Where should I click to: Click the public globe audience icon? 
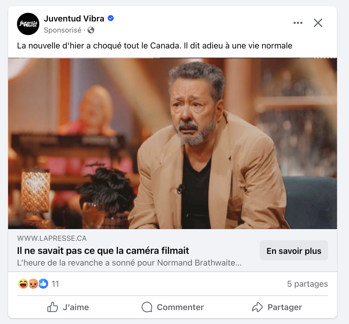coord(91,30)
